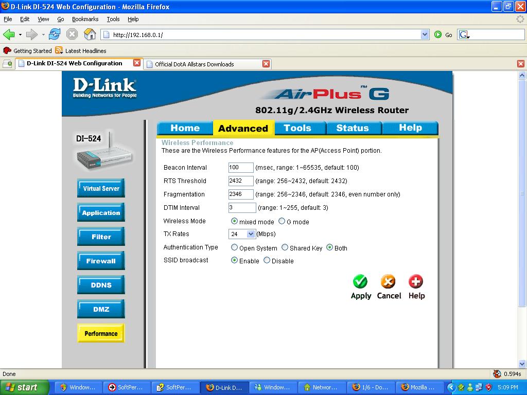This screenshot has width=527, height=395.
Task: Click the page vertical scrollbar down arrow
Action: (522, 364)
